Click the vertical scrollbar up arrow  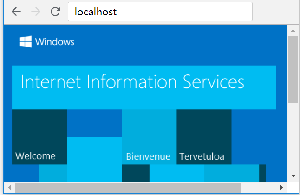point(293,31)
